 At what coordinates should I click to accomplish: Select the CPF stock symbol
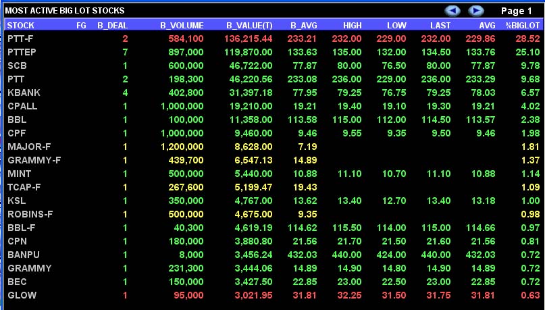point(16,133)
